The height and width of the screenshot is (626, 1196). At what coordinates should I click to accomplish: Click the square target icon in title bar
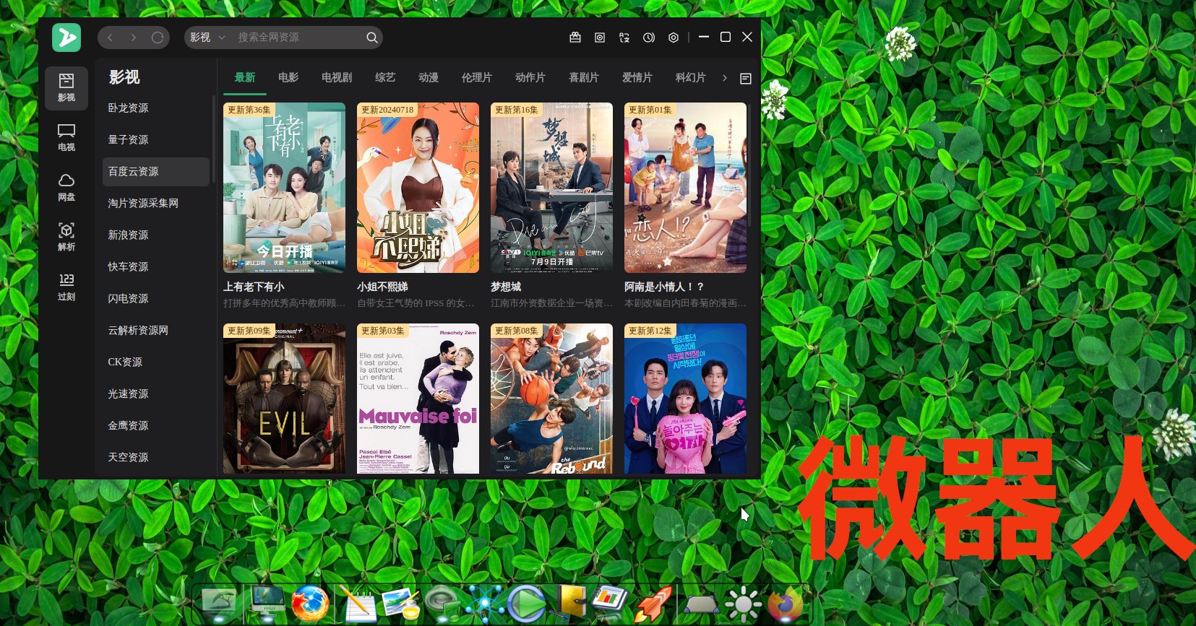click(x=600, y=38)
